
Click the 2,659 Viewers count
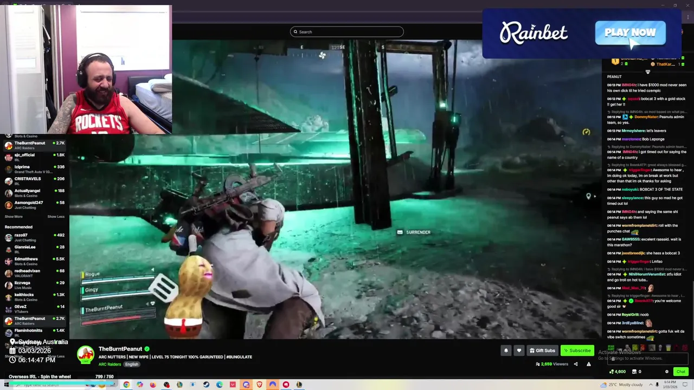(x=552, y=364)
